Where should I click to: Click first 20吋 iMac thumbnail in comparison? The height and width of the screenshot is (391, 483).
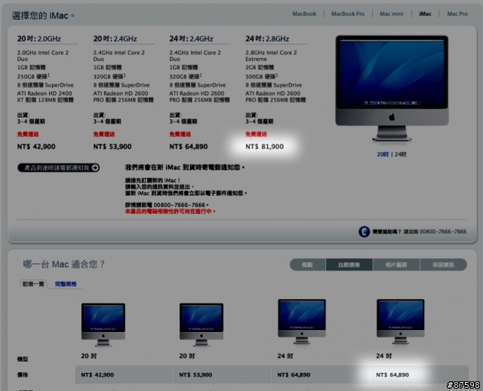click(103, 324)
